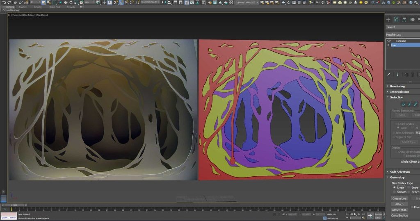Click the Go to End playback button
420x221 pixels.
tap(363, 214)
